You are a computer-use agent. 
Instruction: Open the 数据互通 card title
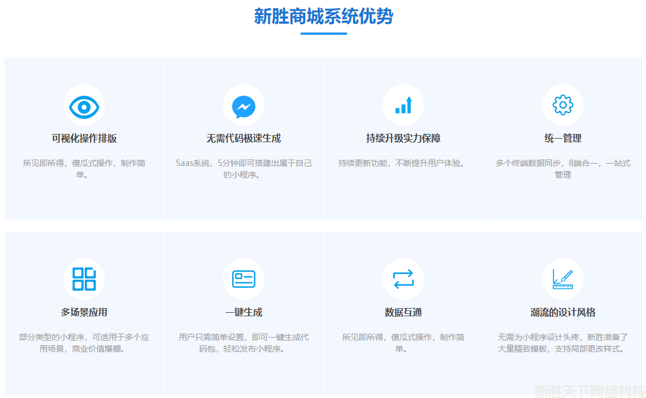tap(403, 312)
